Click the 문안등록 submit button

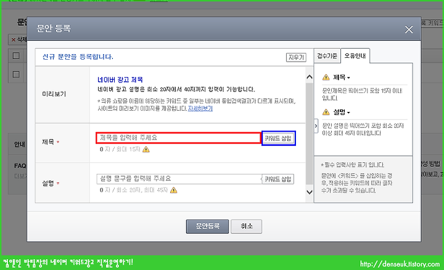point(207,226)
